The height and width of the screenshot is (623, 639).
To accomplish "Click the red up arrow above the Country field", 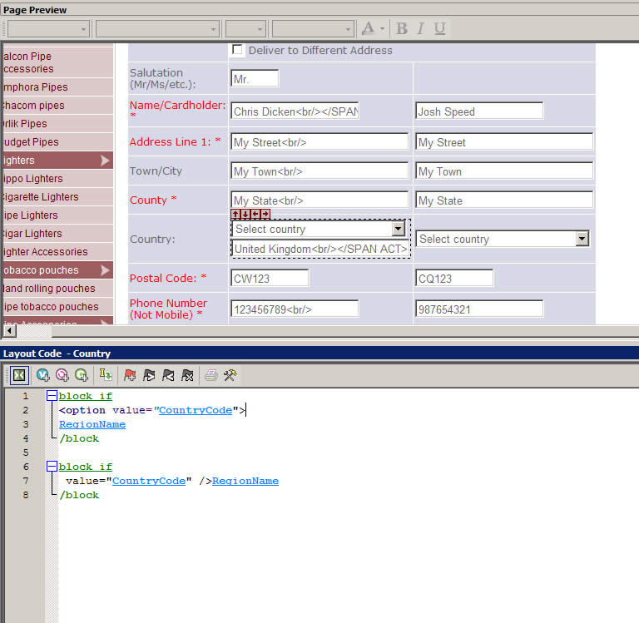I will pyautogui.click(x=235, y=215).
